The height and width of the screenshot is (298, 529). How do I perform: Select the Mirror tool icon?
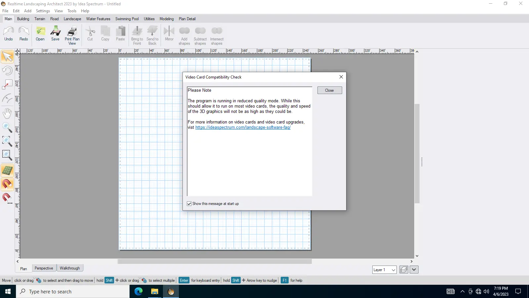click(x=169, y=34)
